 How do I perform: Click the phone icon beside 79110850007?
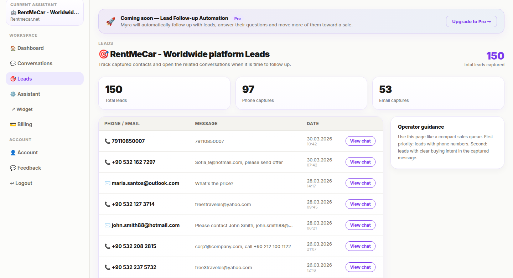(x=107, y=141)
